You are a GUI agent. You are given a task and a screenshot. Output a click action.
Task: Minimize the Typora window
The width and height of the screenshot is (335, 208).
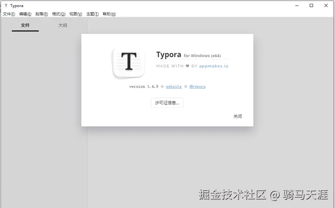point(297,6)
